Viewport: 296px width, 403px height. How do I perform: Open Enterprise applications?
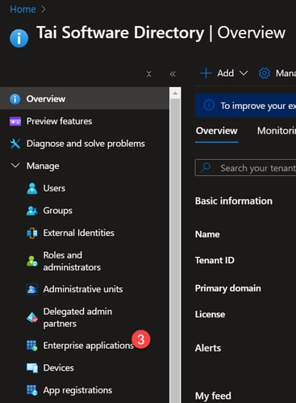[x=89, y=346]
